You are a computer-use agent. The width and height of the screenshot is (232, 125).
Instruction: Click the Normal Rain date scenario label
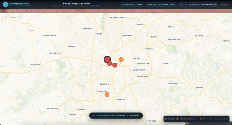click(x=201, y=5)
